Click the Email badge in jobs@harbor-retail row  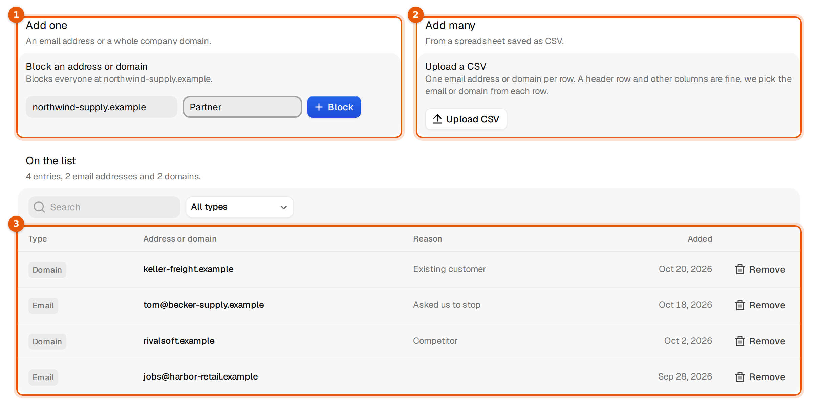[x=43, y=377]
